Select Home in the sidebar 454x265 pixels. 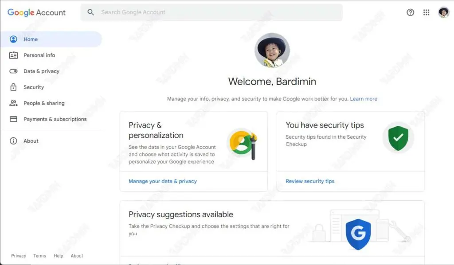click(51, 39)
